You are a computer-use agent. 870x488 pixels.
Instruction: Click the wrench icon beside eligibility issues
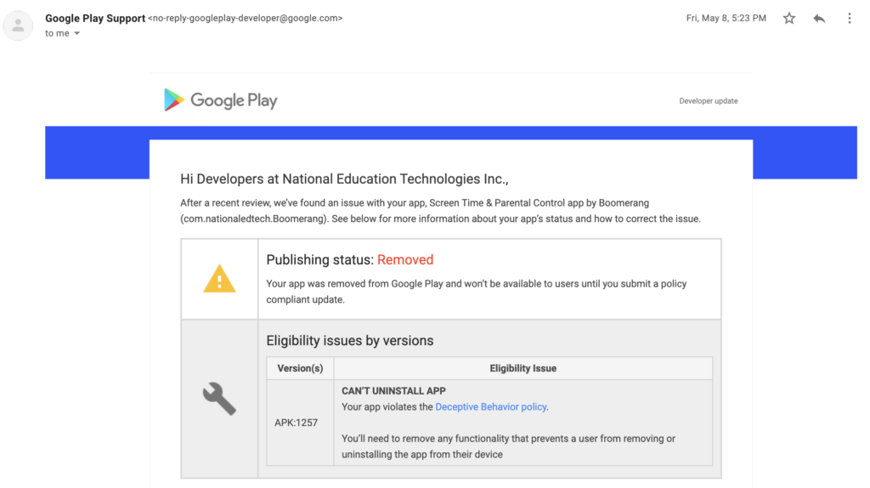click(219, 398)
